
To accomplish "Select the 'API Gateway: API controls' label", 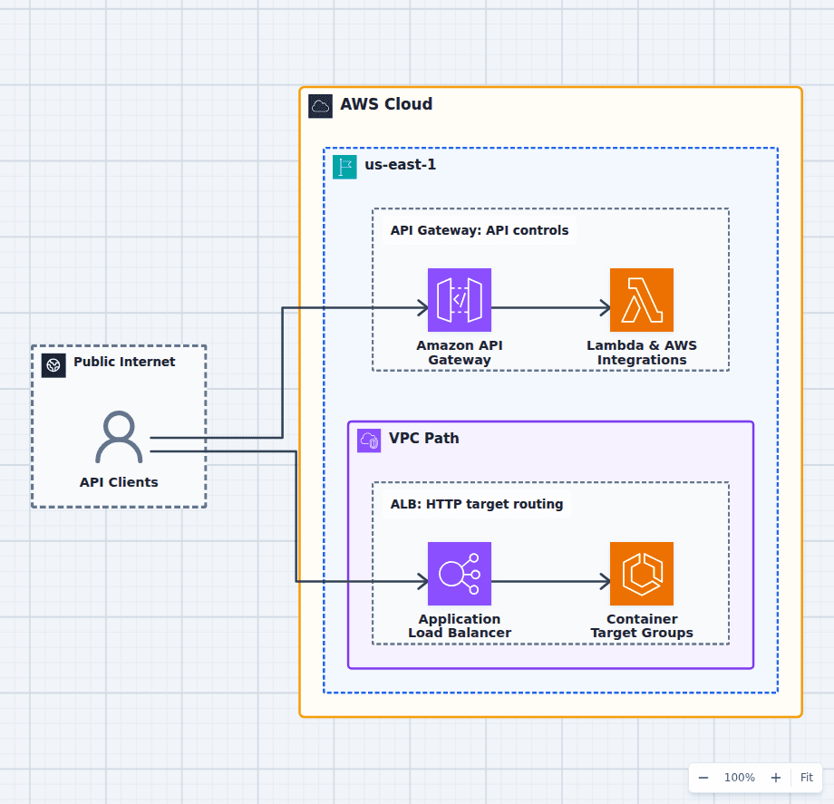I will coord(480,230).
